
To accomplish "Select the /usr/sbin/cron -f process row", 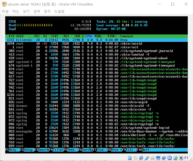I will tap(96, 109).
